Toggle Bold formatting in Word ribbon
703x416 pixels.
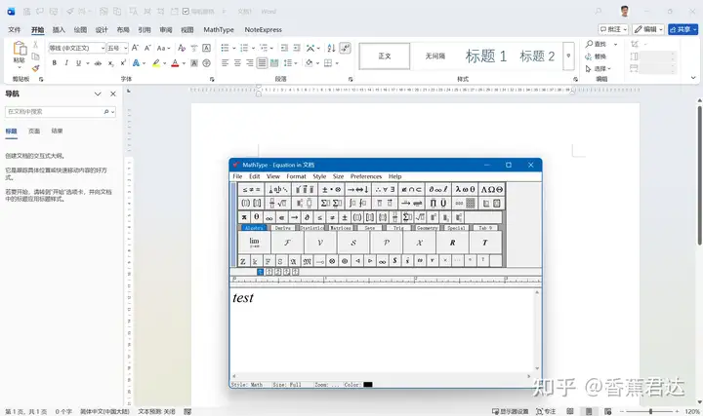55,63
